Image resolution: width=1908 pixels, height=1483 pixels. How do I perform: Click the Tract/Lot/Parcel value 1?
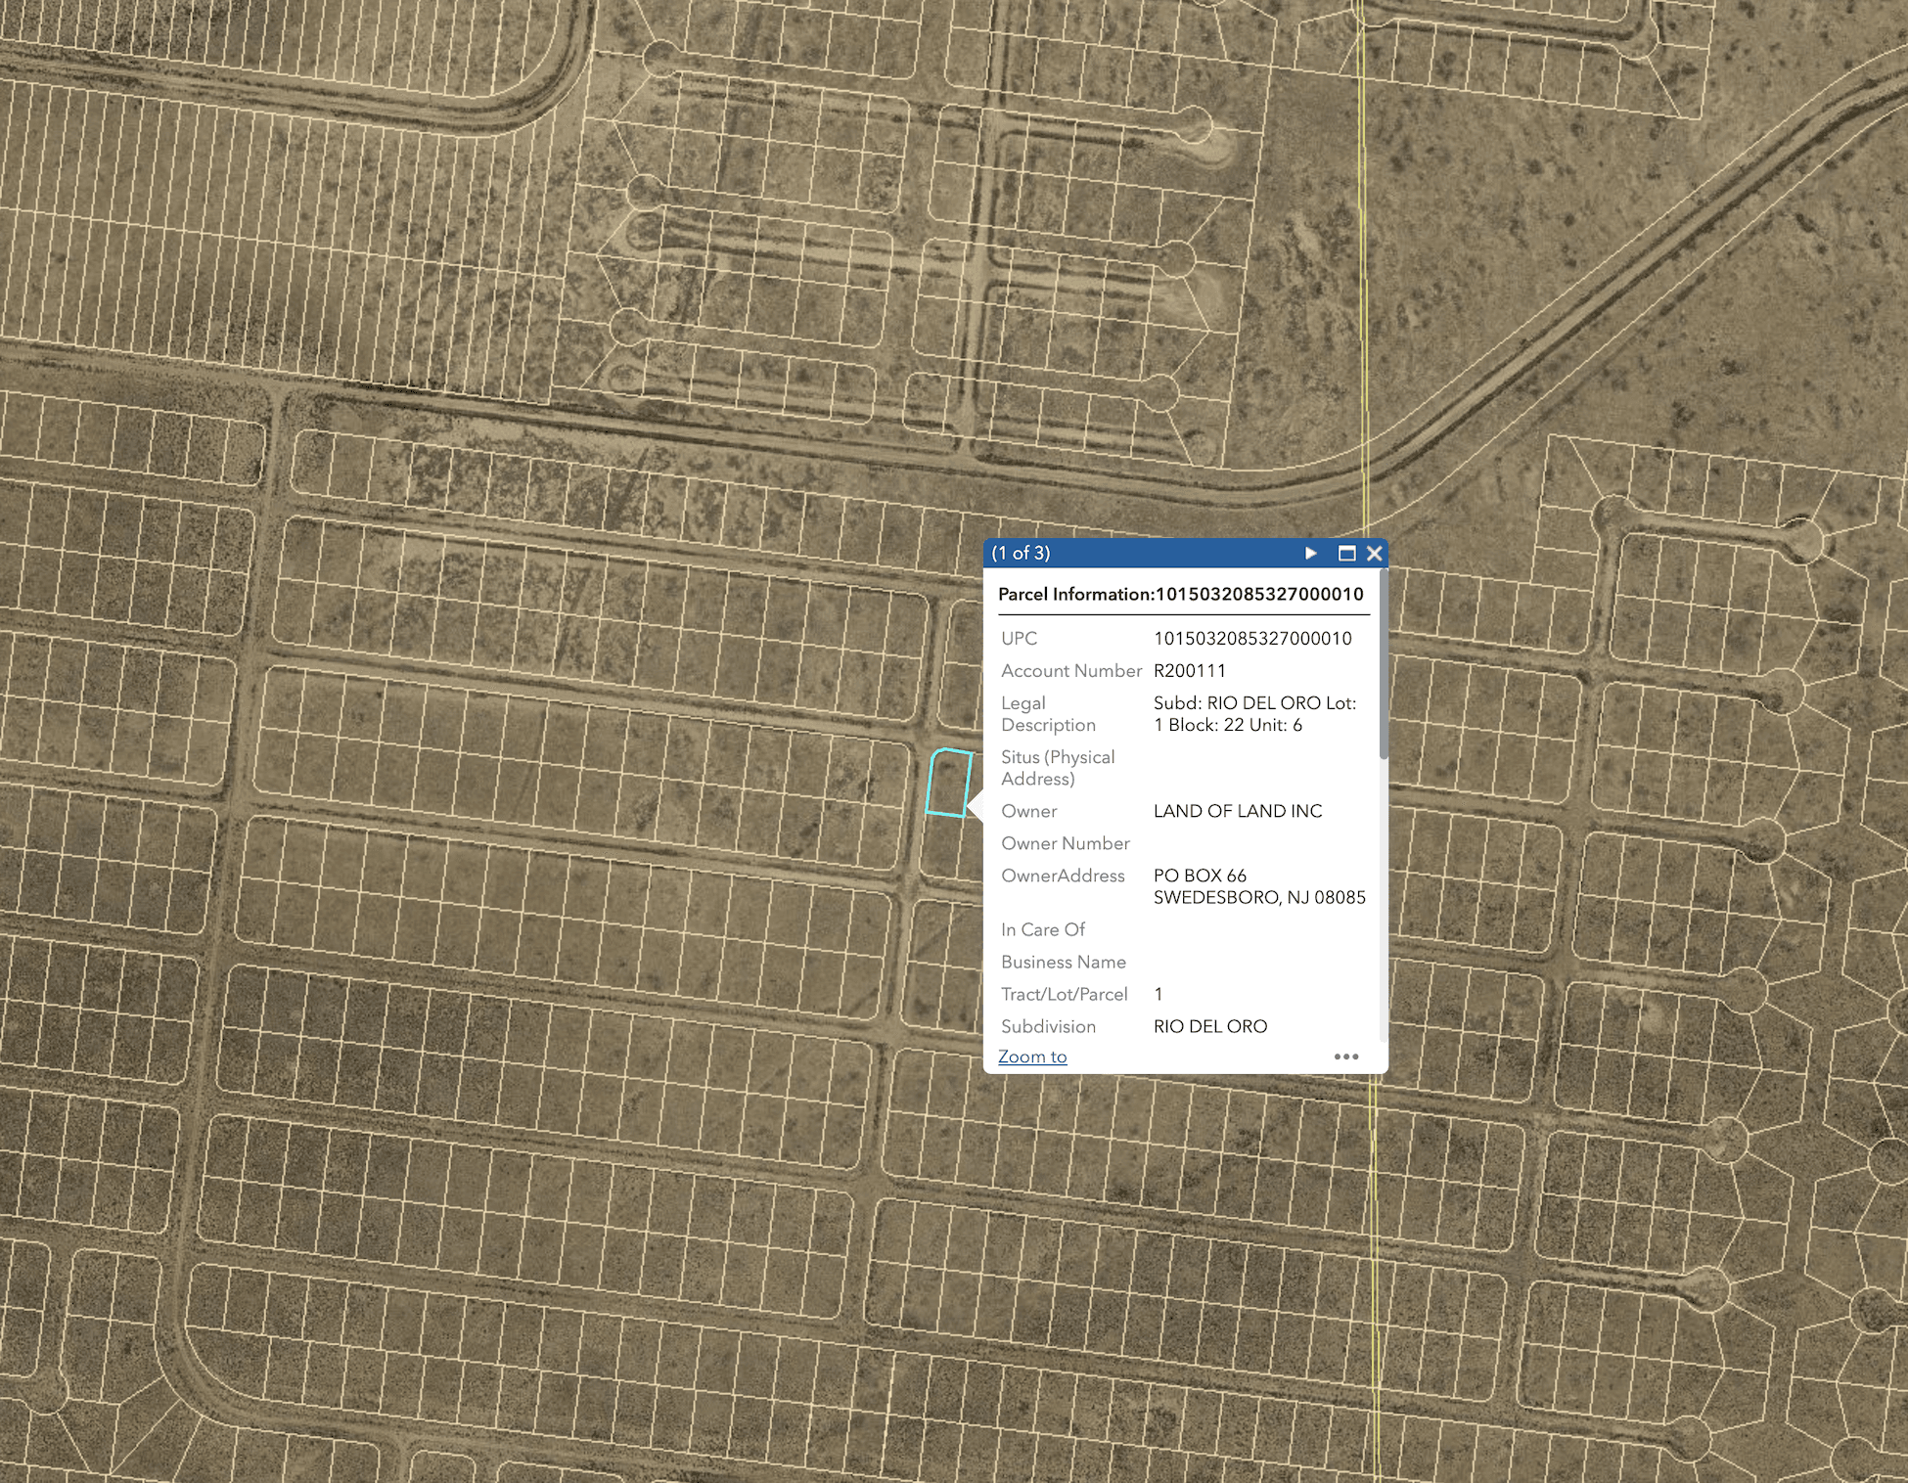(1158, 995)
